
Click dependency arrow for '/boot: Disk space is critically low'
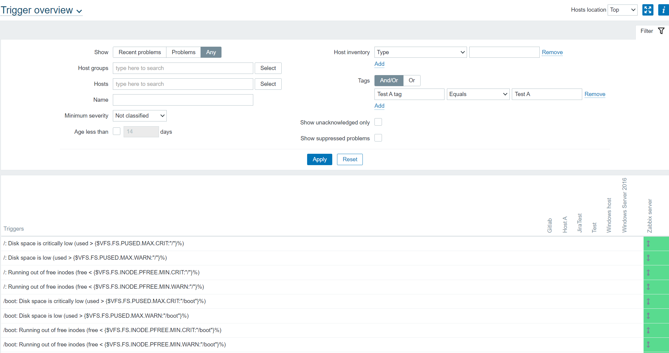648,301
